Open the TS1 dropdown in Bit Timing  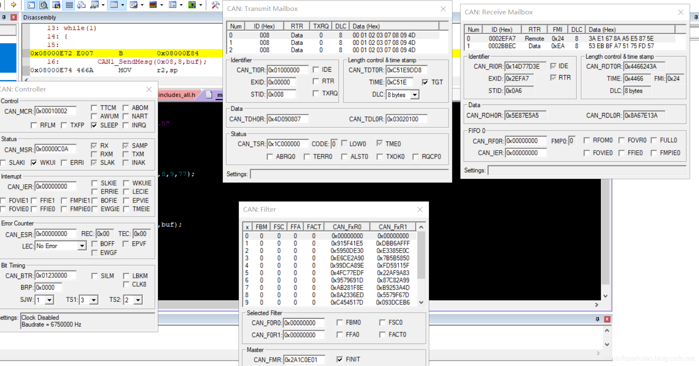pos(94,300)
